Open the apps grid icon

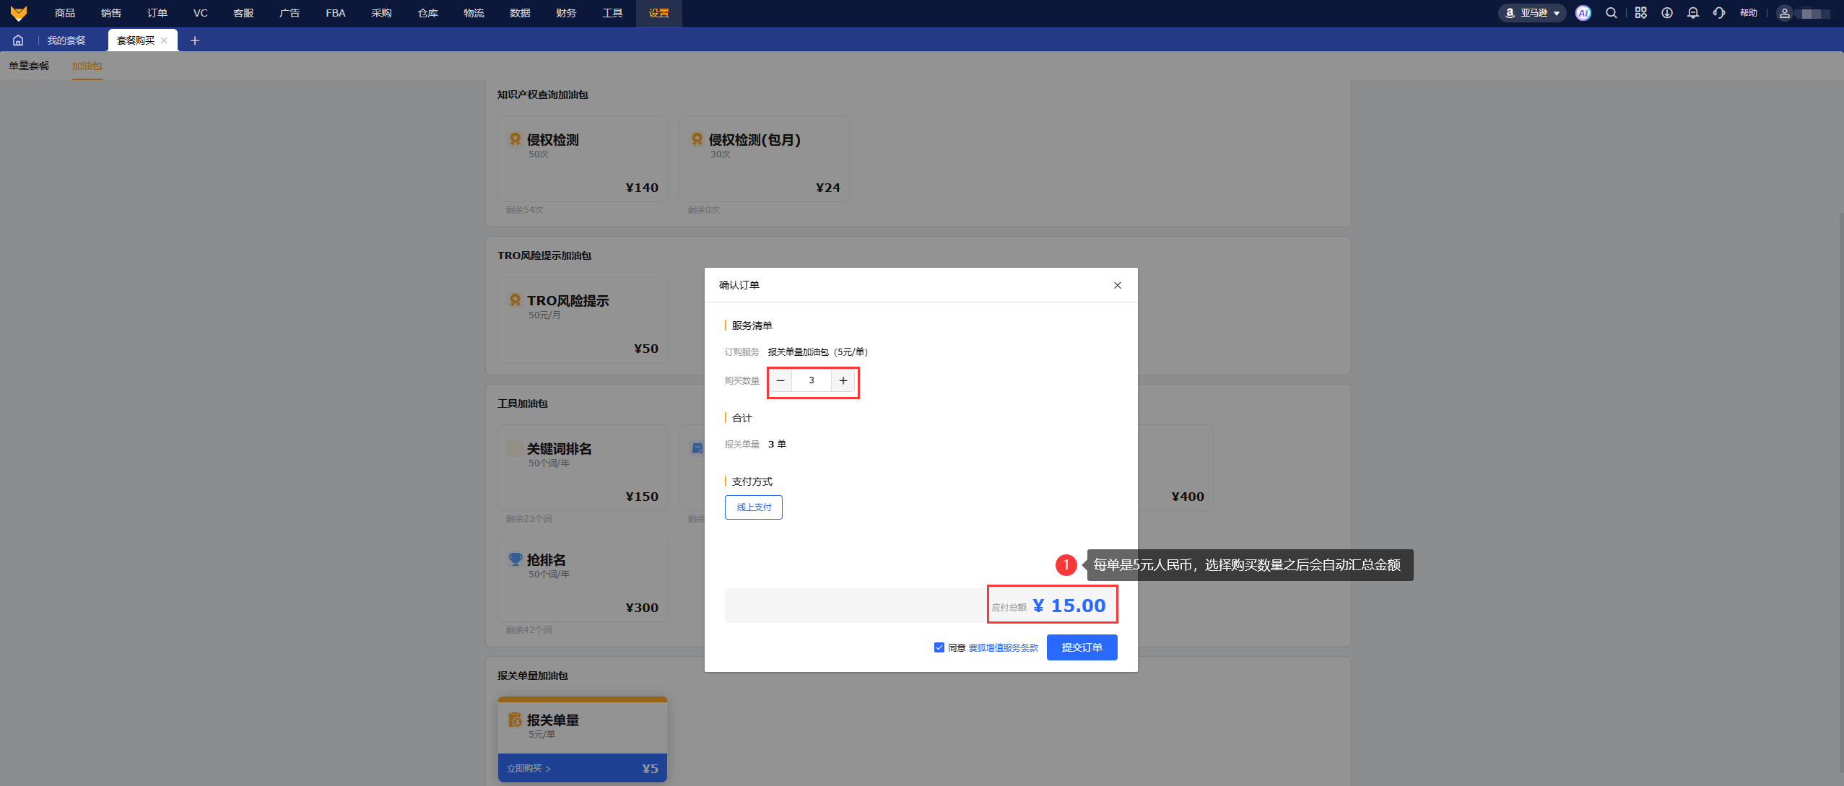pyautogui.click(x=1640, y=13)
